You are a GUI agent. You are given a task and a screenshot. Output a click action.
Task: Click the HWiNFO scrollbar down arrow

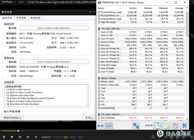pyautogui.click(x=187, y=119)
